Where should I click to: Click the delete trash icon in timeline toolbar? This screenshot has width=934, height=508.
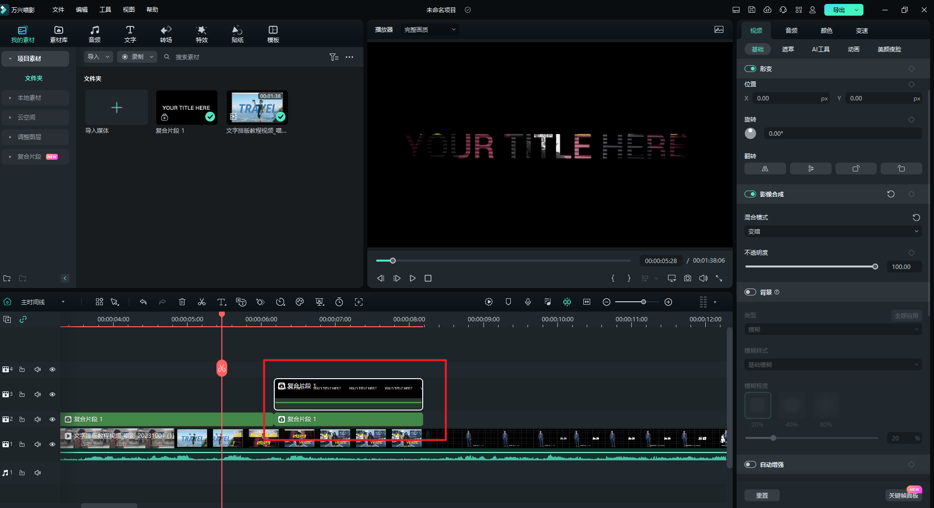(182, 302)
